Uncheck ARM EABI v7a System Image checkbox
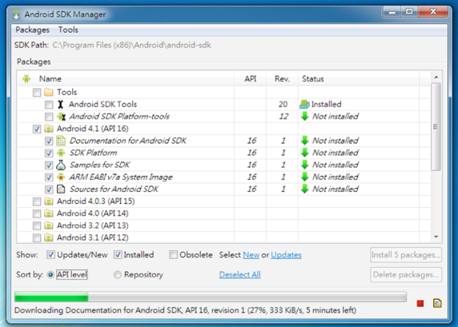Viewport: 458px width, 327px height. pyautogui.click(x=49, y=177)
